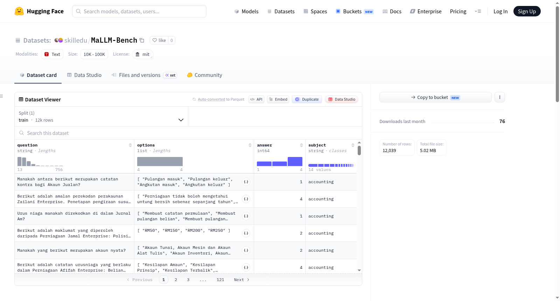
Task: Select the "Manakah antara berikut merupakan catatan" question cell
Action: click(74, 182)
